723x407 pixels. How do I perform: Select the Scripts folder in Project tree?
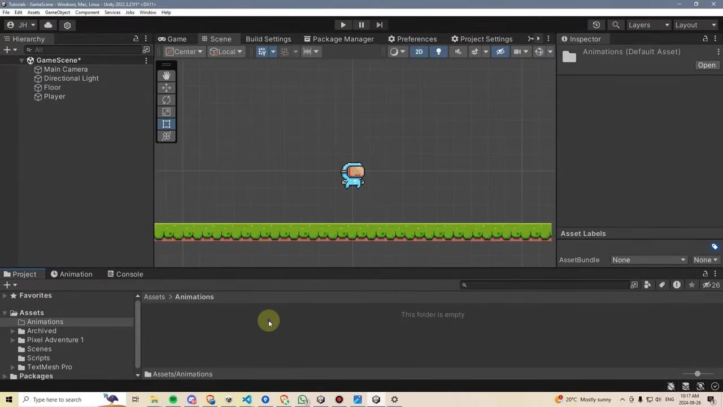[38, 358]
